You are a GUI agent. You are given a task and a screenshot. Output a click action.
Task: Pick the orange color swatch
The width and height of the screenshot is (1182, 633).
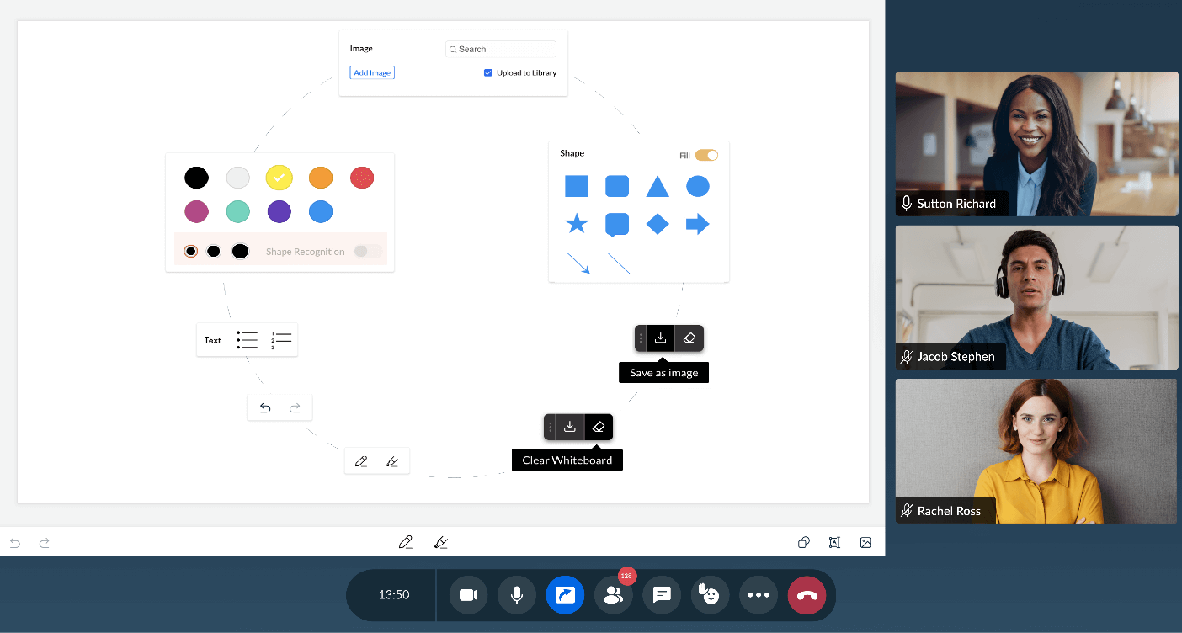coord(321,178)
